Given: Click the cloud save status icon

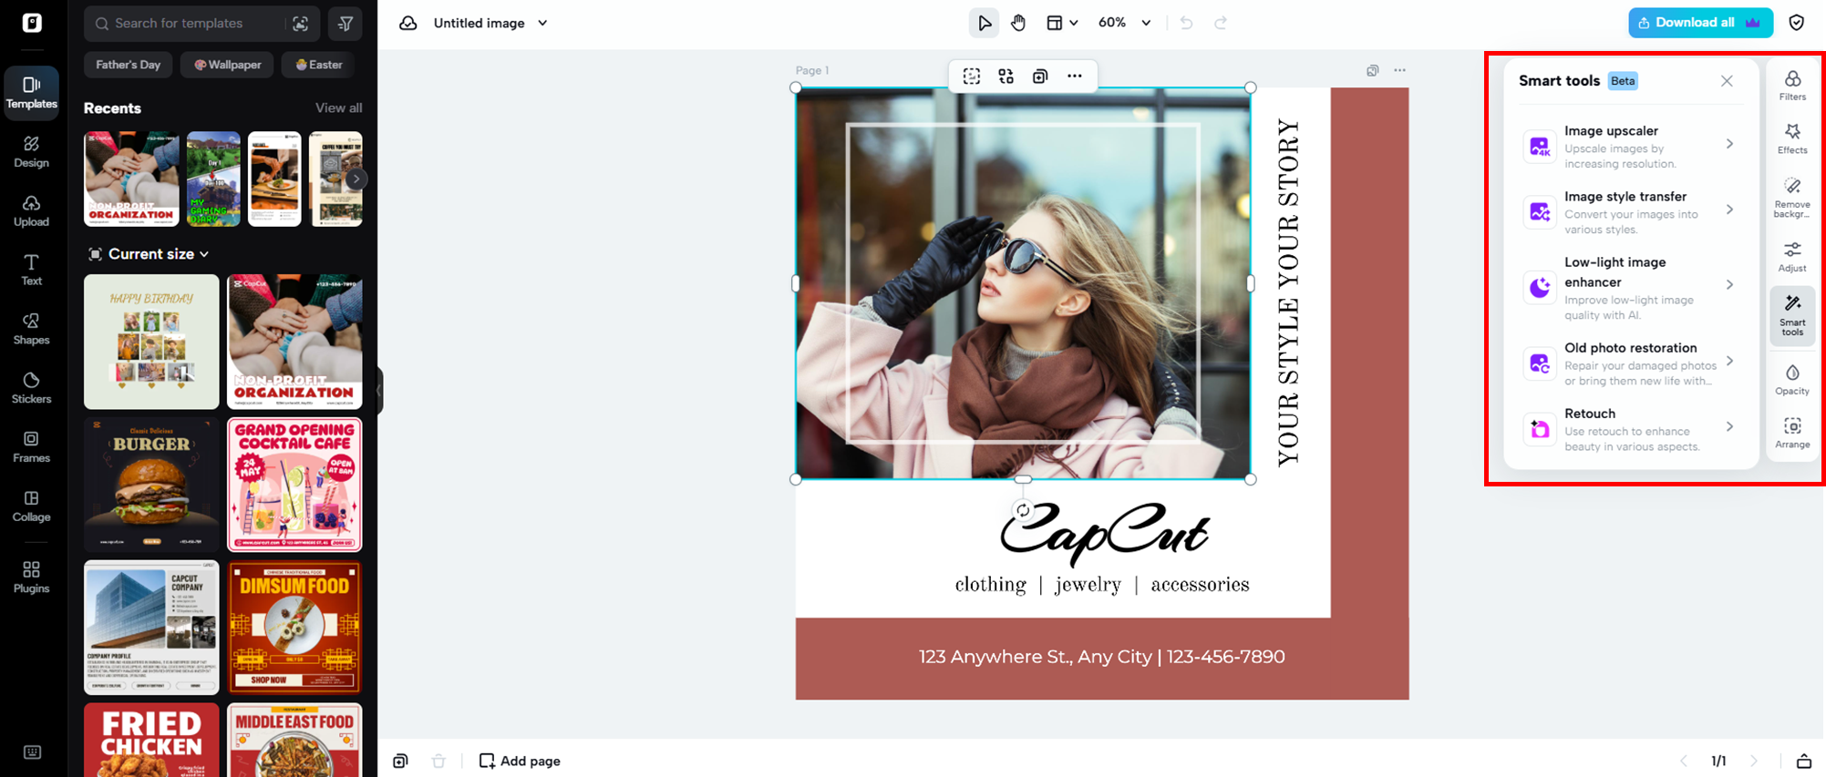Looking at the screenshot, I should point(407,23).
